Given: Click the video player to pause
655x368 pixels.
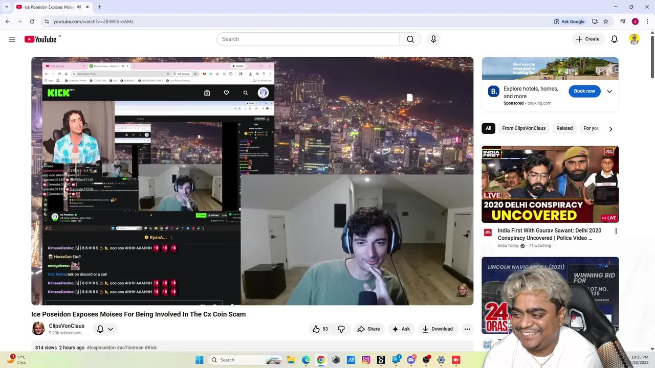Looking at the screenshot, I should 252,181.
